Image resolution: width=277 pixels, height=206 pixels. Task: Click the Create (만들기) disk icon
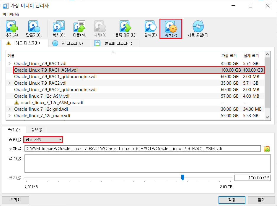pyautogui.click(x=34, y=27)
